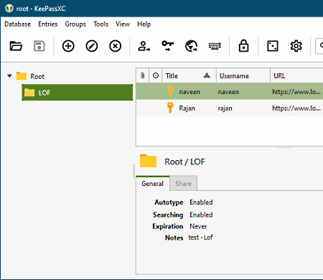Edit selected entry using pencil icon
Viewport: 323px width, 280px height.
(92, 46)
